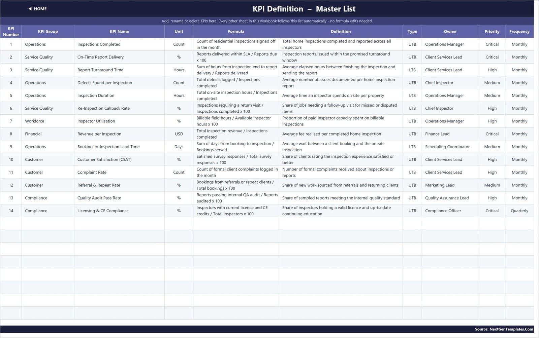Click the Critical priority for Revenue per Inspection
539x338 pixels.
[492, 134]
